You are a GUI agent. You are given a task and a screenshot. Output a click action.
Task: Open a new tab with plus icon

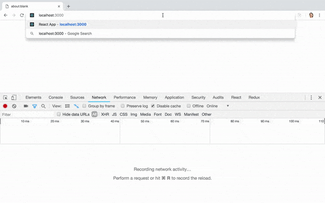[x=68, y=6]
